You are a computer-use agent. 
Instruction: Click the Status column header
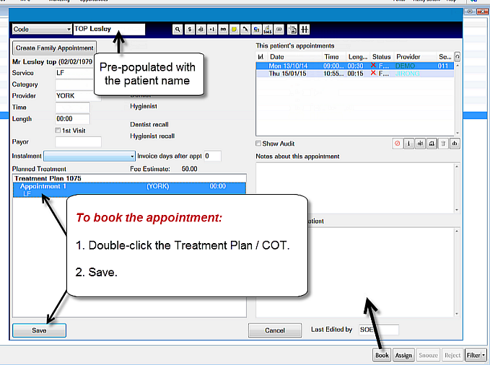(381, 57)
